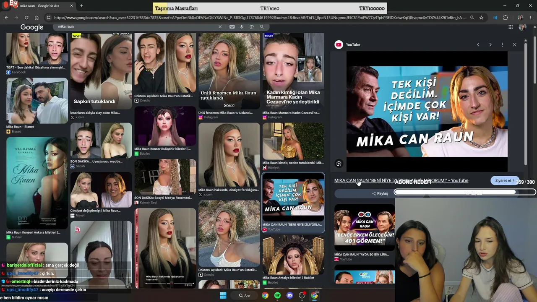
Task: Open the Windows Start menu
Action: 223,295
